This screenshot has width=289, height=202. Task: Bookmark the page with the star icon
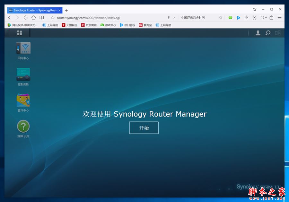point(53,18)
